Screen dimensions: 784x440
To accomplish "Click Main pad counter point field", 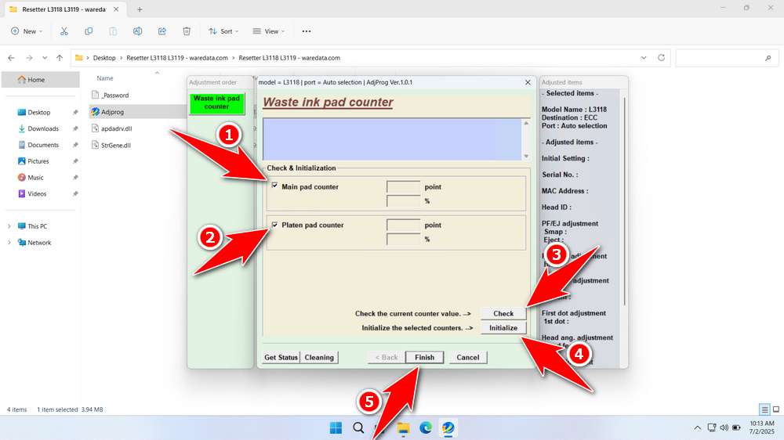I will 403,187.
